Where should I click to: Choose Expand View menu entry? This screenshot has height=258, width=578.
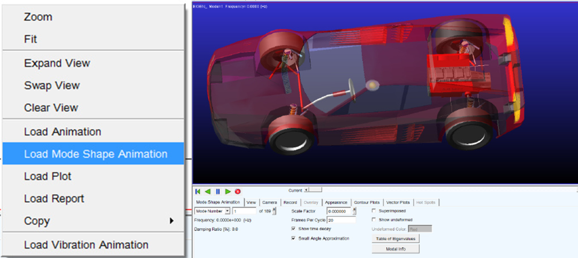[93, 63]
